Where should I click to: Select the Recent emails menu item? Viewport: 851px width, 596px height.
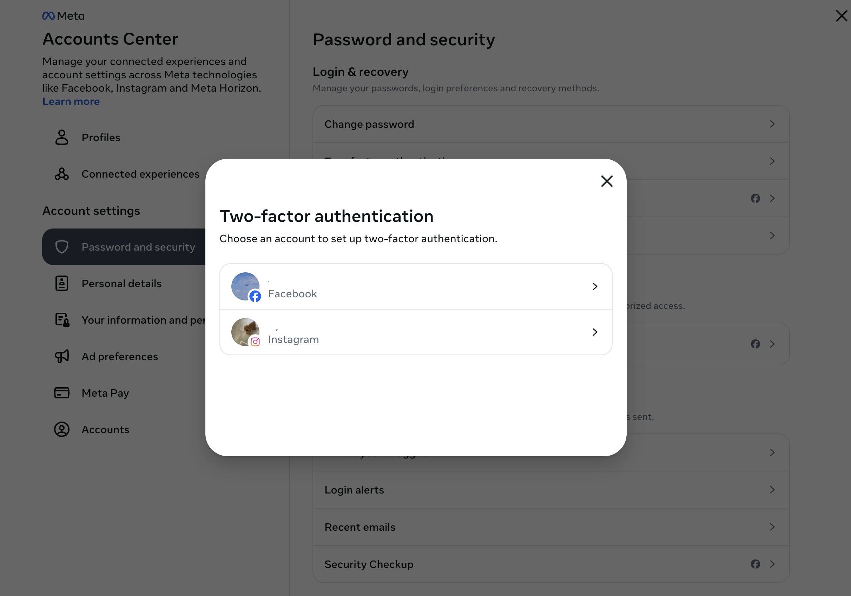[x=551, y=527]
